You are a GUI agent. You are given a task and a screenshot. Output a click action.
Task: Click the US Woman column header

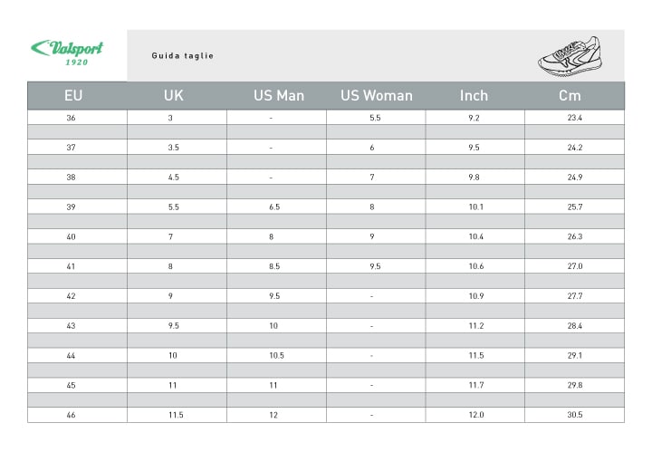(376, 95)
